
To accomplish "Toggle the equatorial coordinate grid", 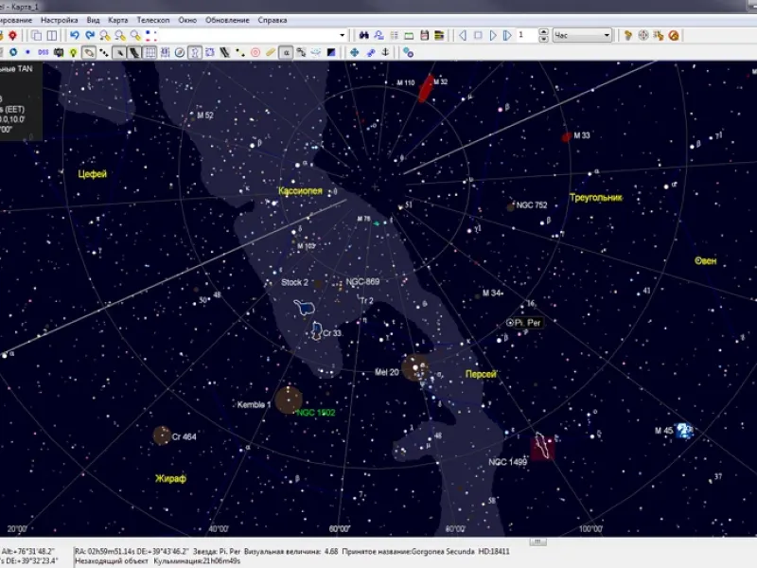I will [x=150, y=52].
